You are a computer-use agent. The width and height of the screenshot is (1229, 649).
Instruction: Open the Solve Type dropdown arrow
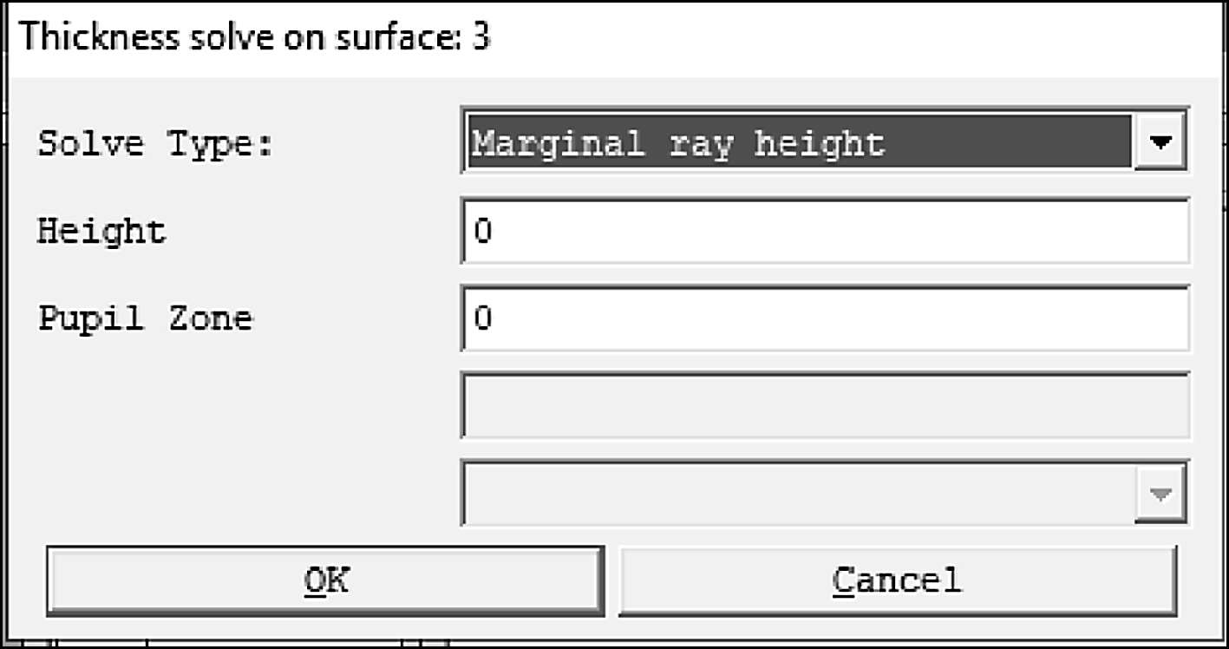click(x=1160, y=142)
